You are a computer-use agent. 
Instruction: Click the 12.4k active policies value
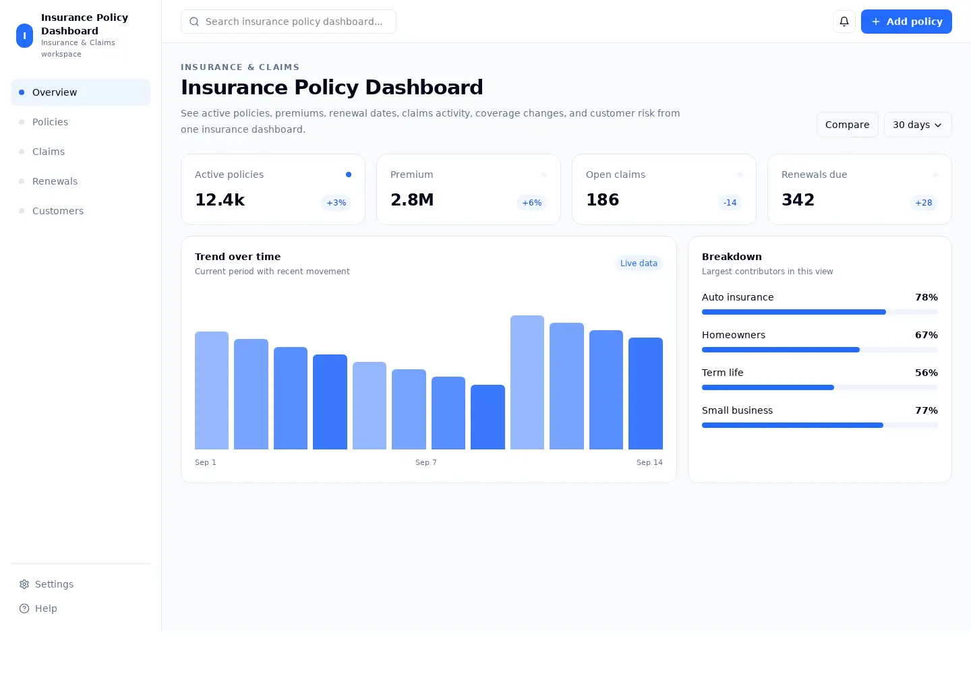click(220, 200)
